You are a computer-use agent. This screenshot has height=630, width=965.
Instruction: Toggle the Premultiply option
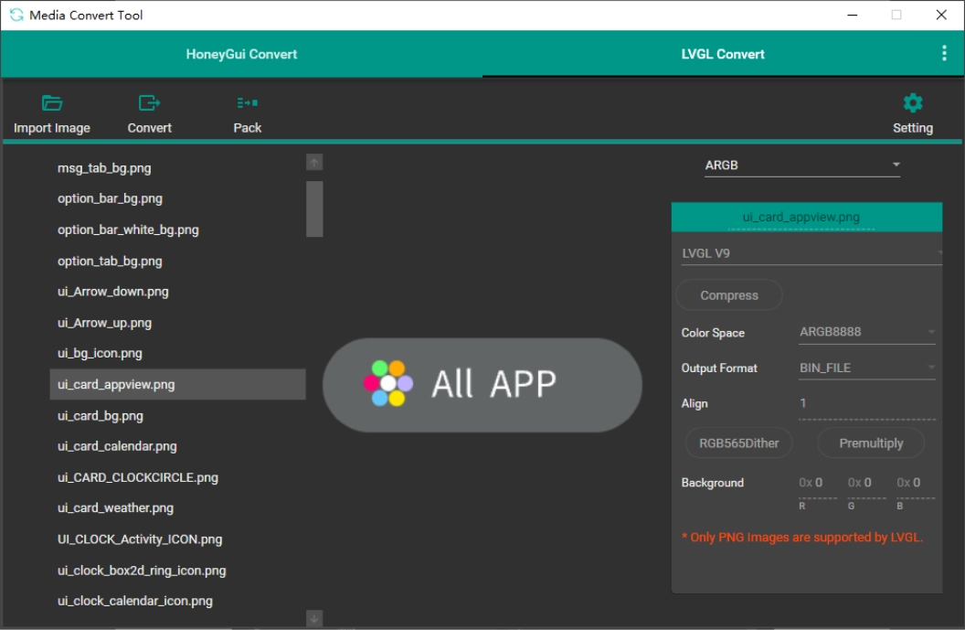tap(870, 443)
